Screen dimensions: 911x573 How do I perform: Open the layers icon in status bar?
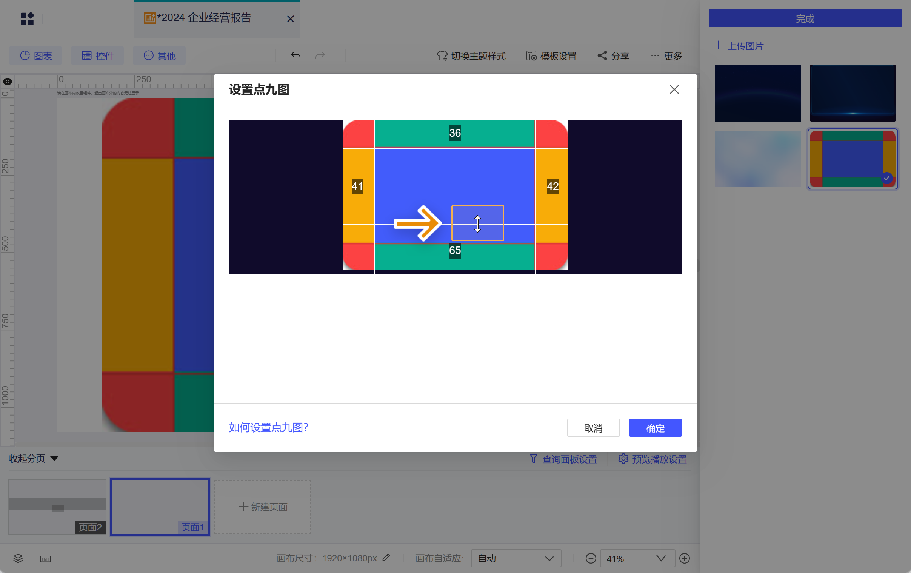tap(18, 559)
